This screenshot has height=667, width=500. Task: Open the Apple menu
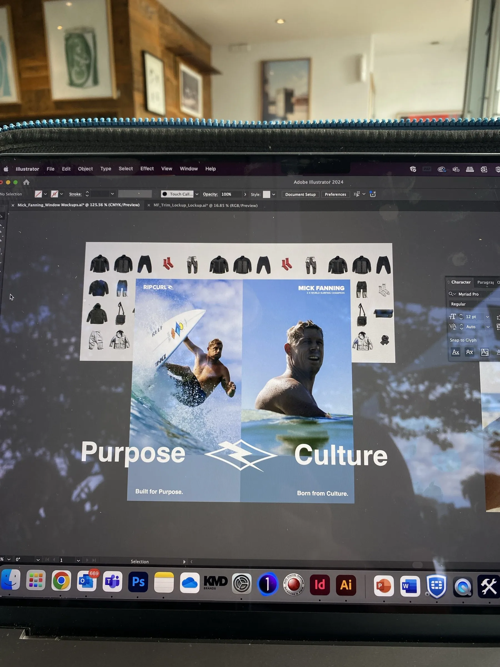[x=6, y=169]
